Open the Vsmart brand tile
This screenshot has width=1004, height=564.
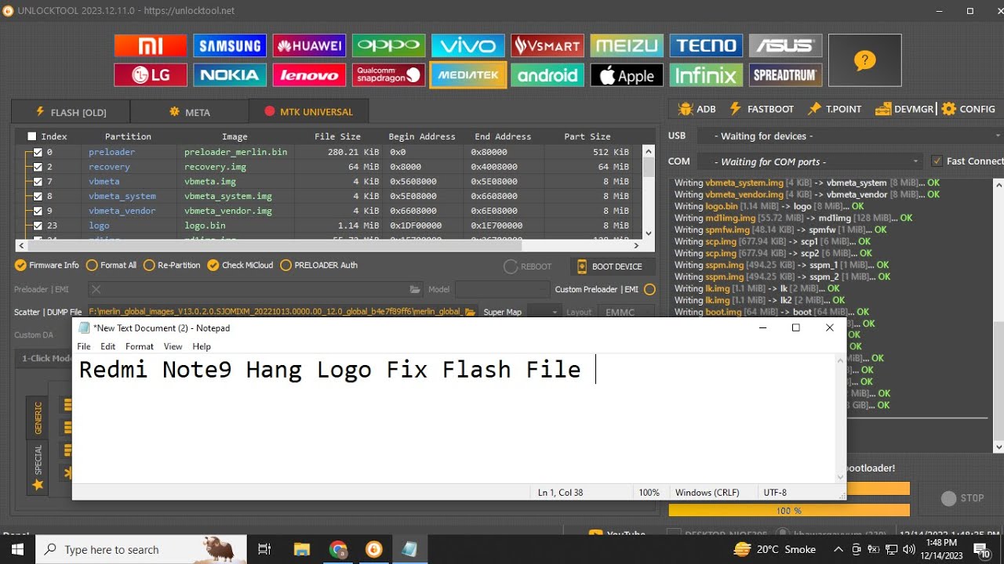pos(547,45)
